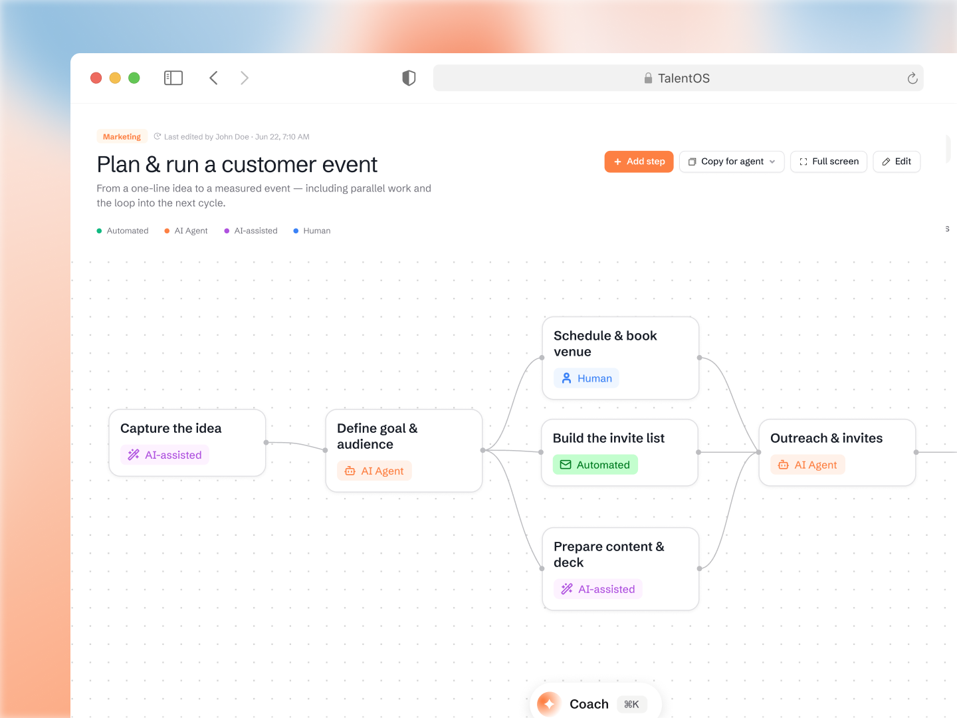957x718 pixels.
Task: Select the Schedule & book venue title
Action: [605, 344]
